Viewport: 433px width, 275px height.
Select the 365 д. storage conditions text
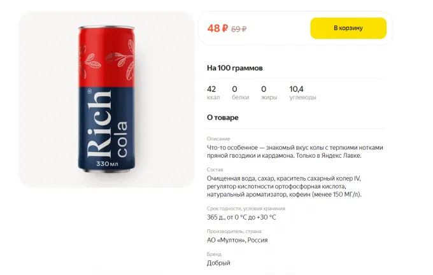(241, 217)
